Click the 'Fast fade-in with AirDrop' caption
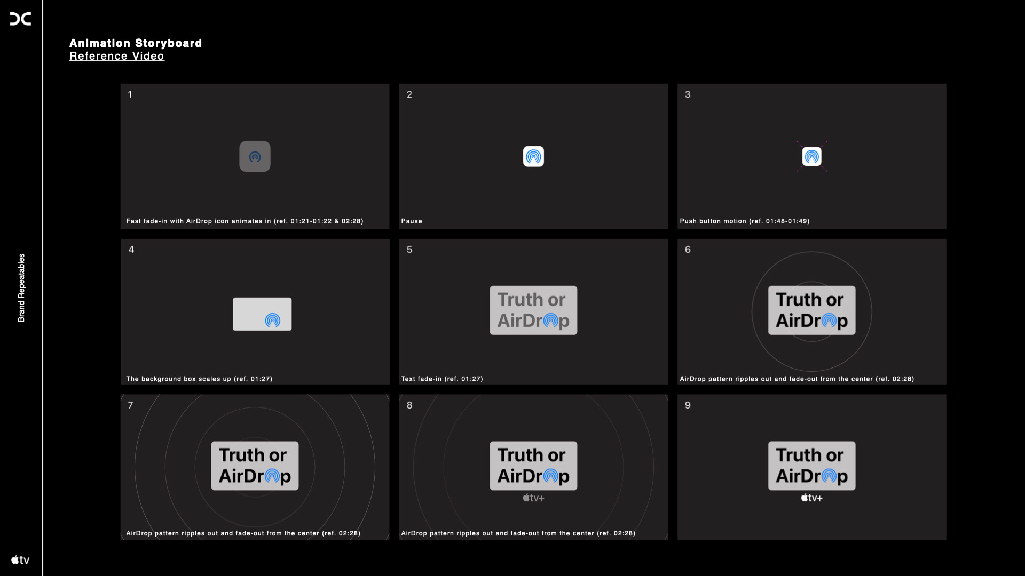Viewport: 1025px width, 576px height. tap(245, 221)
